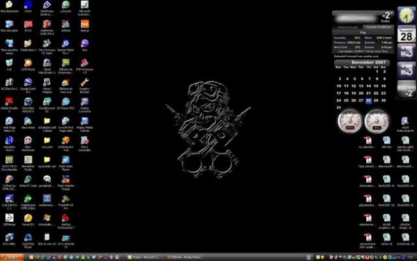The height and width of the screenshot is (261, 417).
Task: Open Nokia PC Suite icon
Action: [28, 181]
